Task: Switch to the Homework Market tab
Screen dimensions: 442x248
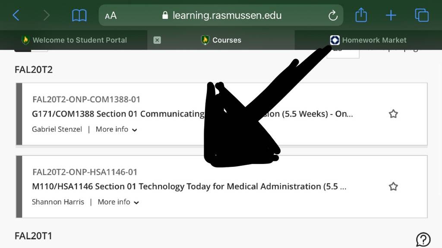Action: 369,40
